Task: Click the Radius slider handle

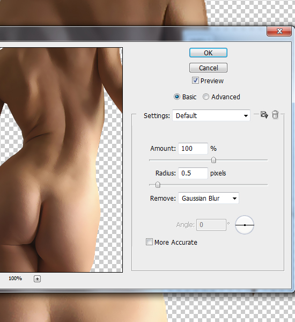Action: (158, 185)
